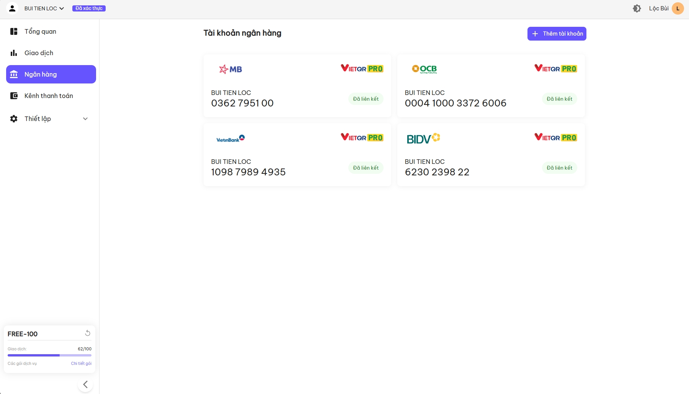Select MB account number 0362 7951 00
Viewport: 689px width, 394px height.
(x=242, y=103)
